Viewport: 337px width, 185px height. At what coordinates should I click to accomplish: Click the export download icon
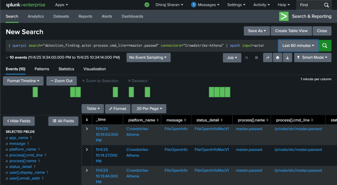point(287,58)
